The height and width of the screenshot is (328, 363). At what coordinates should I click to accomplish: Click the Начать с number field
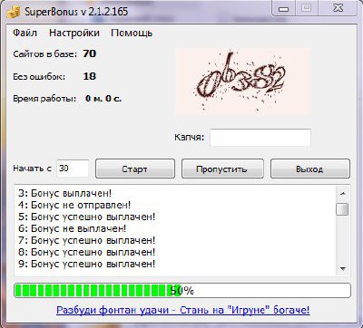(x=73, y=169)
